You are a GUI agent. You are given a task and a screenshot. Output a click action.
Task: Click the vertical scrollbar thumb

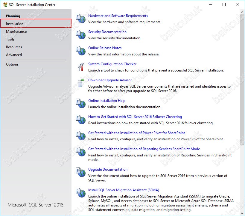coord(242,80)
